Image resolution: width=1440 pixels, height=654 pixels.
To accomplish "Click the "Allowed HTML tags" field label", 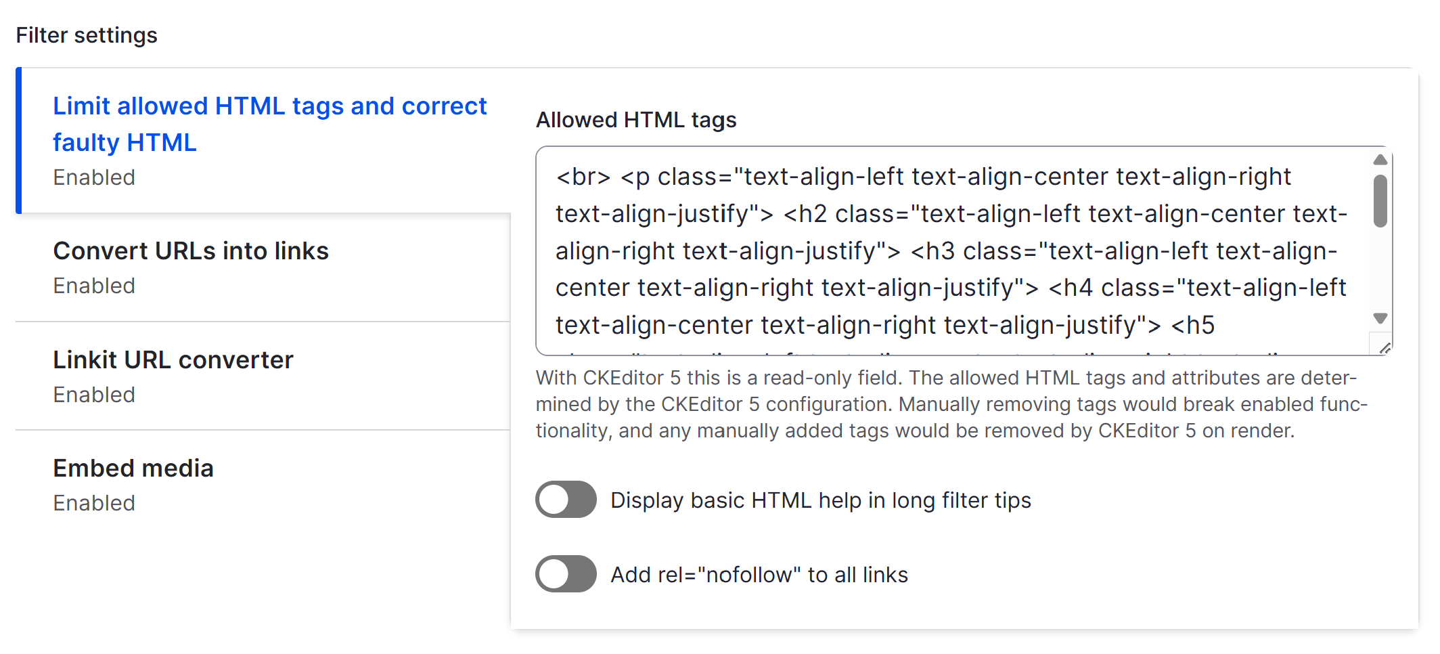I will 636,120.
